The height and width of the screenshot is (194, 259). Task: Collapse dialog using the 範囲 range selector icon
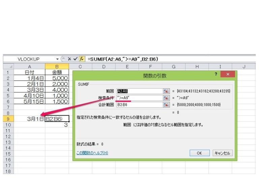coord(166,91)
